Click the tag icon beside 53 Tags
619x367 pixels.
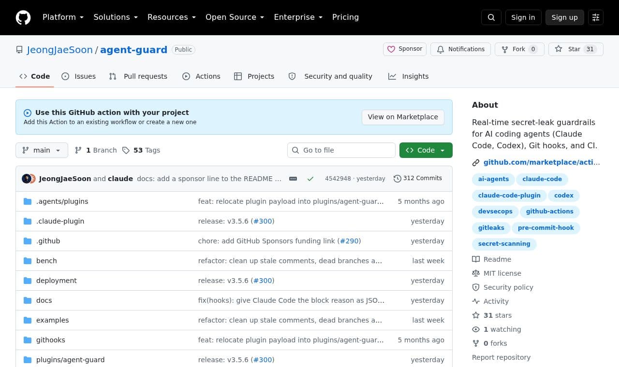coord(126,150)
